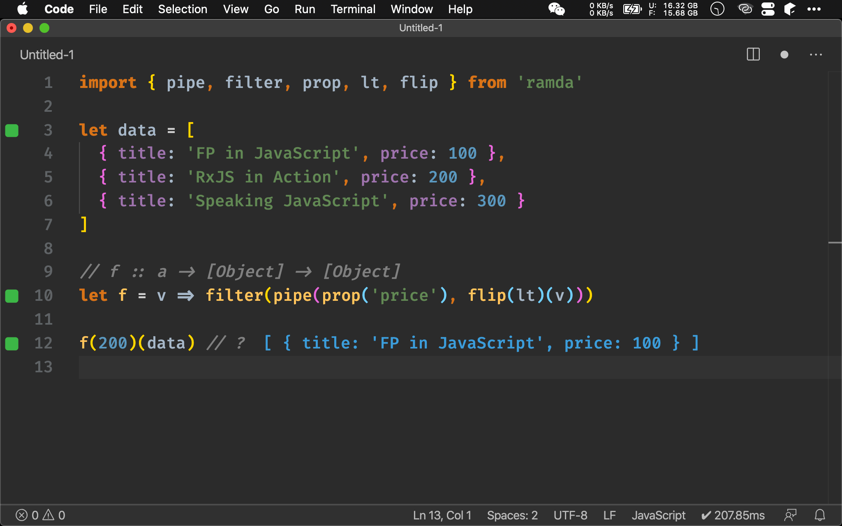Close the window with the red button
Image resolution: width=842 pixels, height=526 pixels.
tap(12, 28)
